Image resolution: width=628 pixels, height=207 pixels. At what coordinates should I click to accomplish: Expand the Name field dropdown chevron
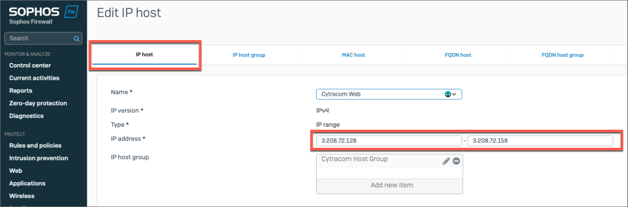[454, 94]
